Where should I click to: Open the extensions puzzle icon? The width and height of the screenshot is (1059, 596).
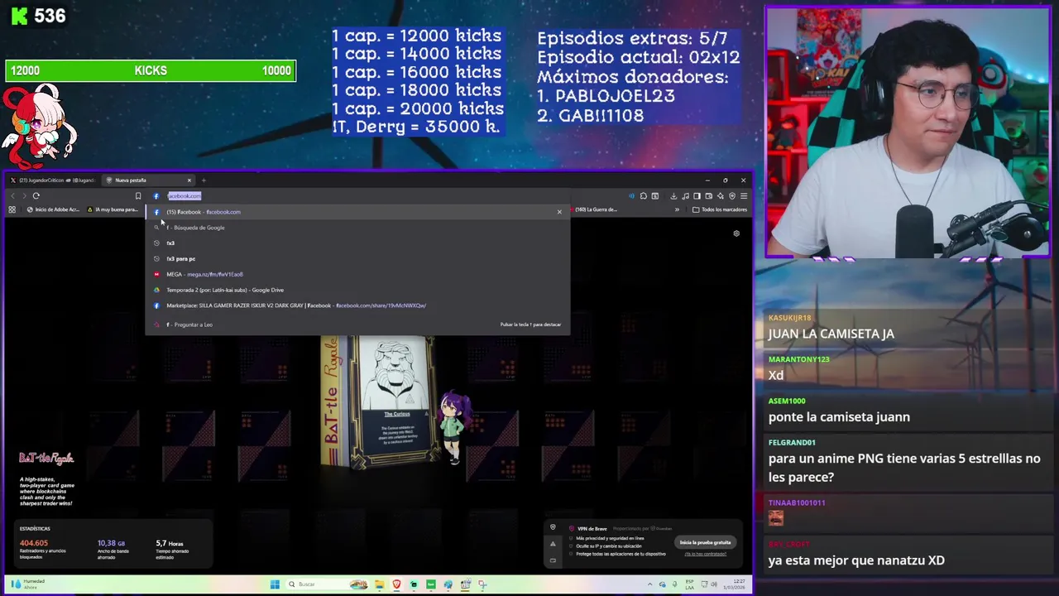point(644,196)
